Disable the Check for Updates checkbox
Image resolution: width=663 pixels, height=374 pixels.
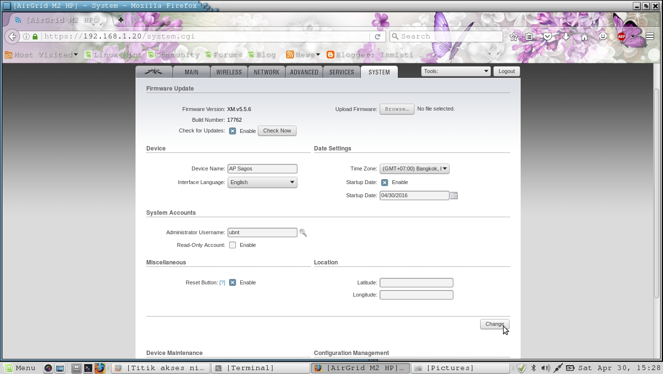(x=233, y=131)
